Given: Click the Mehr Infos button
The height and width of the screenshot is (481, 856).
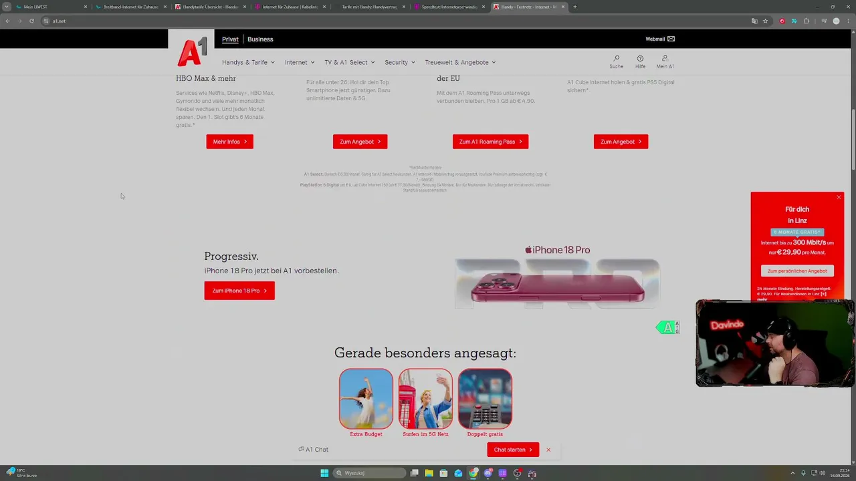Looking at the screenshot, I should (x=229, y=142).
